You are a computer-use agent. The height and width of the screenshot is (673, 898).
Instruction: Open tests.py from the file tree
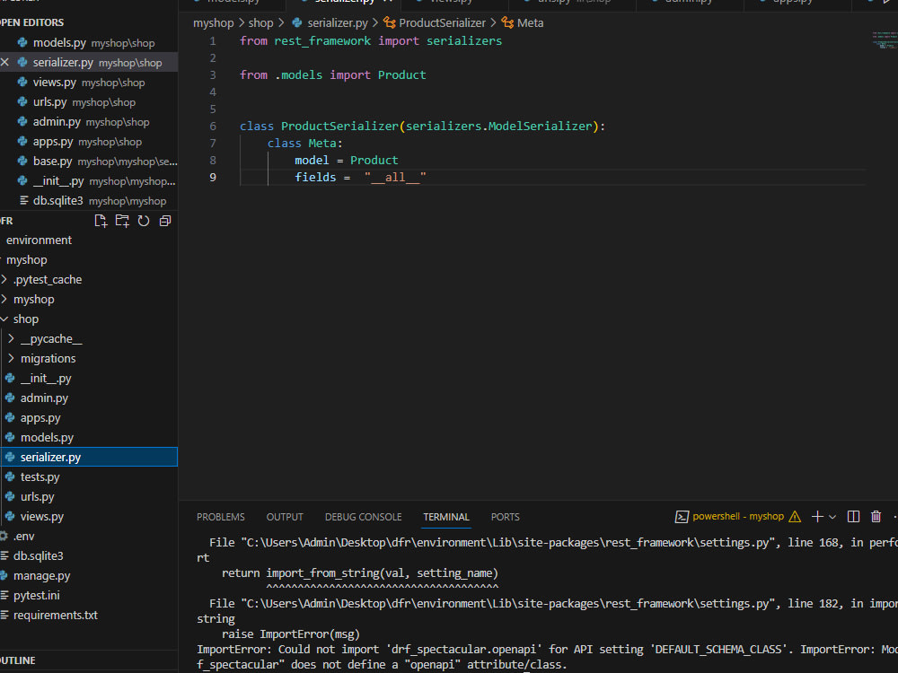(x=40, y=477)
